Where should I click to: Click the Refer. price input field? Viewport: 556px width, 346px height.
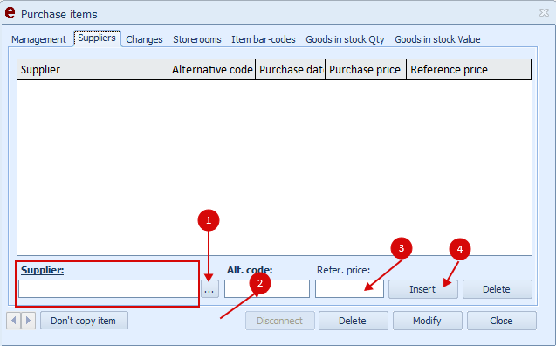(349, 289)
